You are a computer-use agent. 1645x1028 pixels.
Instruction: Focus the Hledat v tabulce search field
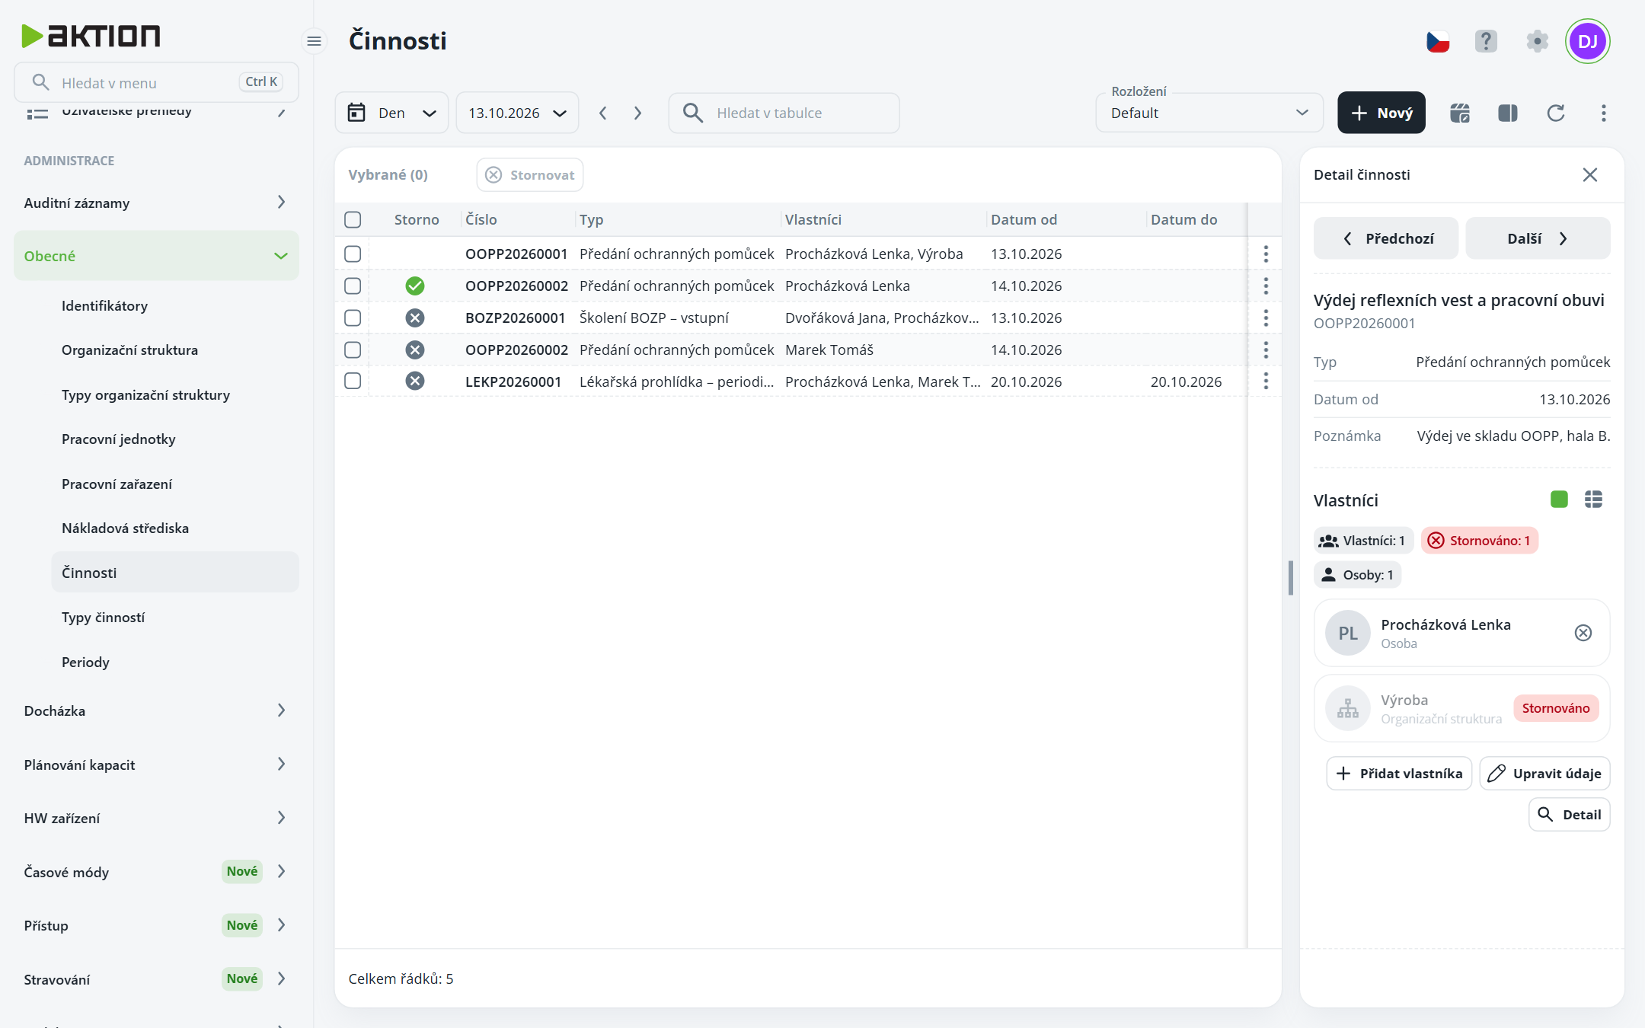tap(784, 113)
